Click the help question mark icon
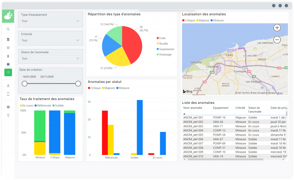The width and height of the screenshot is (294, 180). 8,107
